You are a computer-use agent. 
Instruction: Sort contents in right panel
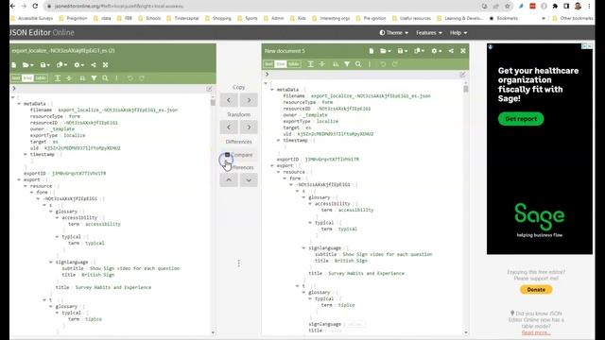point(336,64)
